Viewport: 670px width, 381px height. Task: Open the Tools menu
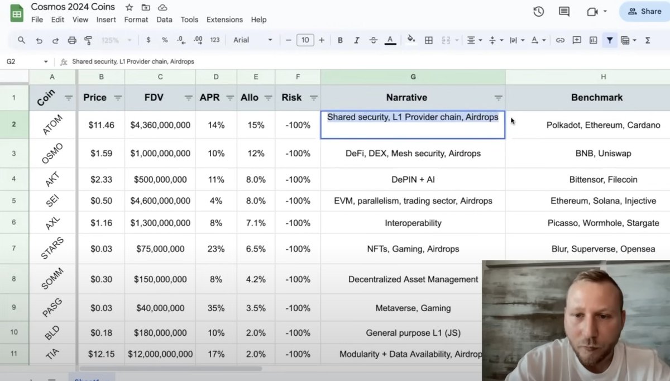point(189,20)
